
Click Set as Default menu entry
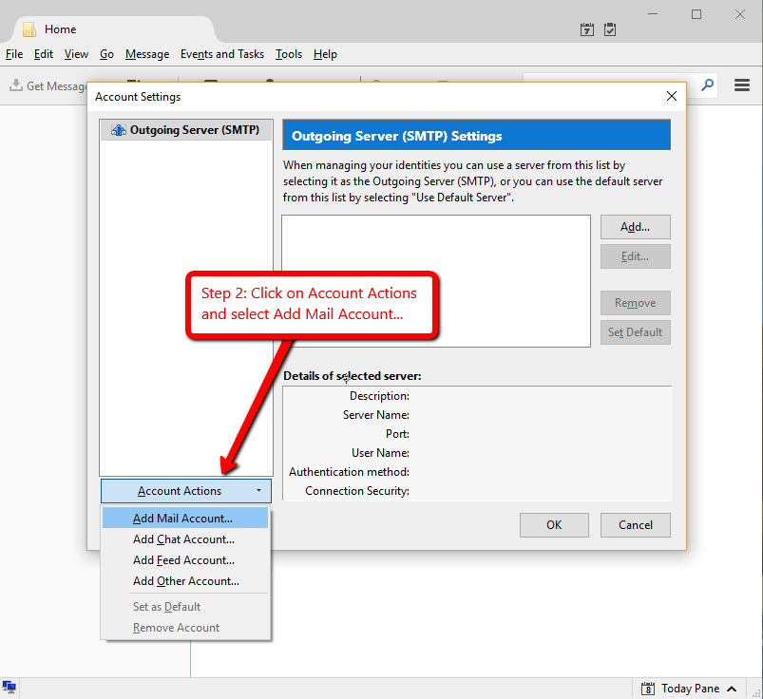185,607
